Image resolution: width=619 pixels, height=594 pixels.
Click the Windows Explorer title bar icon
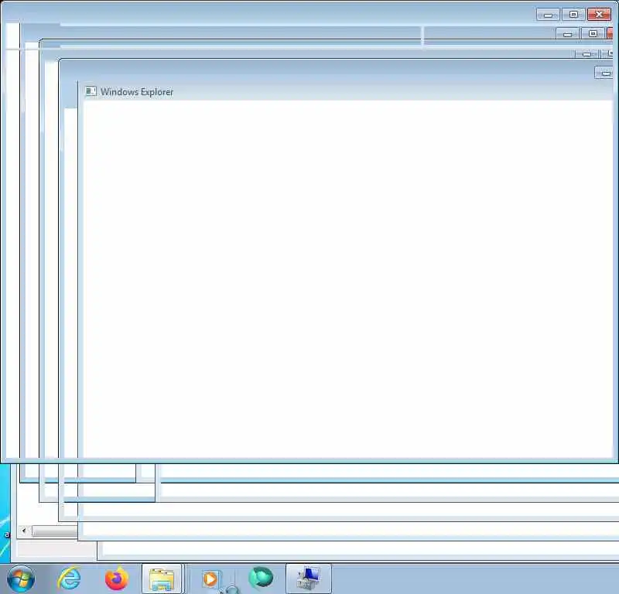[91, 91]
